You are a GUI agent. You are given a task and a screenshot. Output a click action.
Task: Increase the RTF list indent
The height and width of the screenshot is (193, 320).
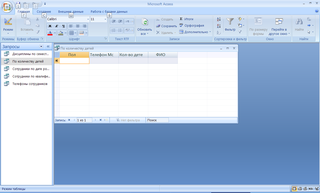click(x=120, y=21)
